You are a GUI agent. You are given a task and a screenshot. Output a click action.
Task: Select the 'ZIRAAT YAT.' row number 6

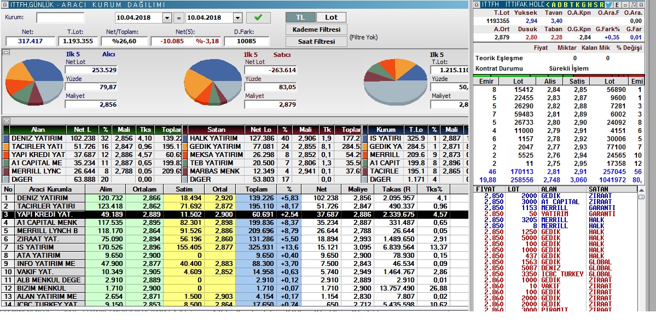234,239
